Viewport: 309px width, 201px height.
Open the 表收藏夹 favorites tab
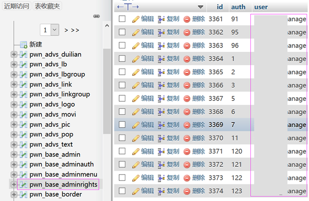(x=48, y=6)
